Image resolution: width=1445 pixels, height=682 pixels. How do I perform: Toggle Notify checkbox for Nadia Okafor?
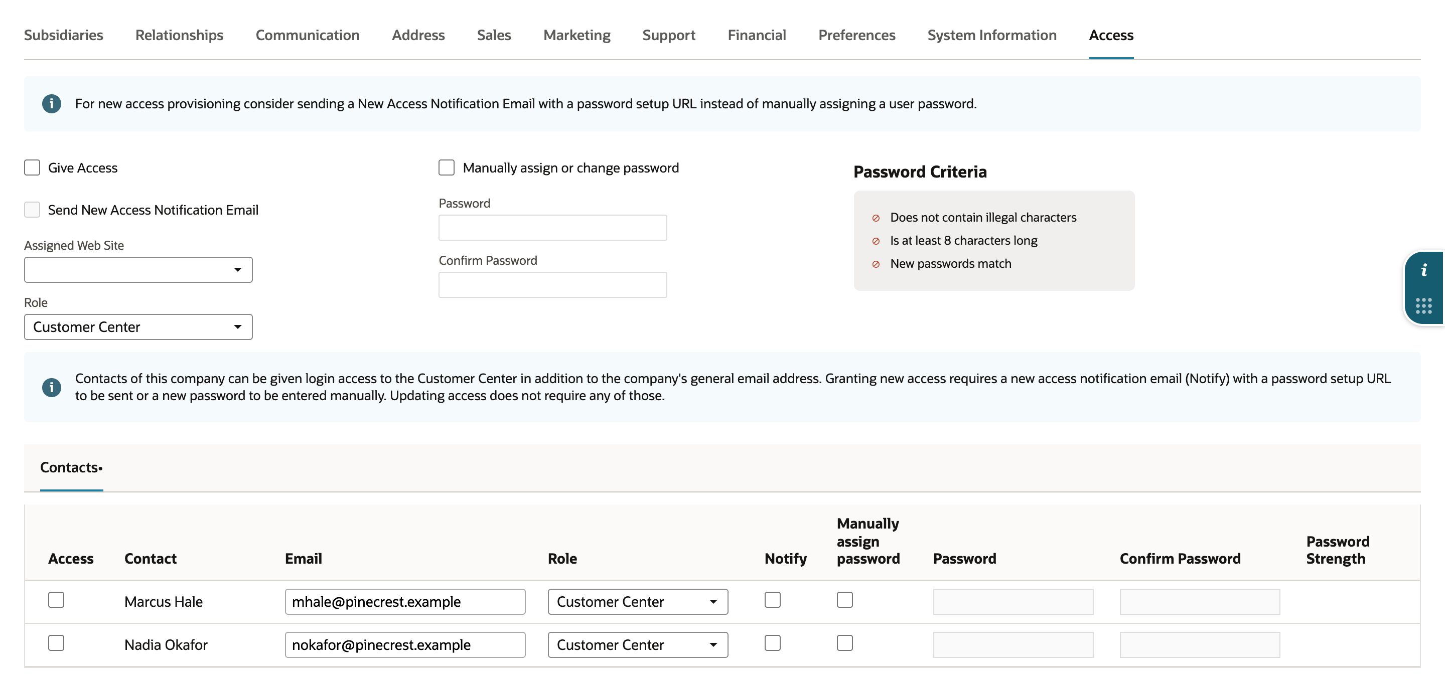coord(773,643)
